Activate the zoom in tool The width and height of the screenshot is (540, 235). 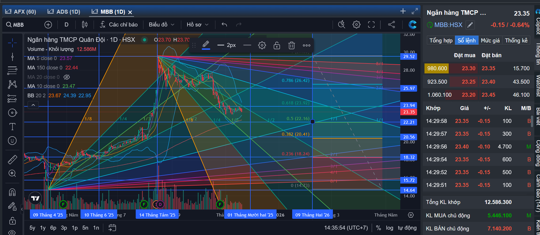tap(12, 173)
